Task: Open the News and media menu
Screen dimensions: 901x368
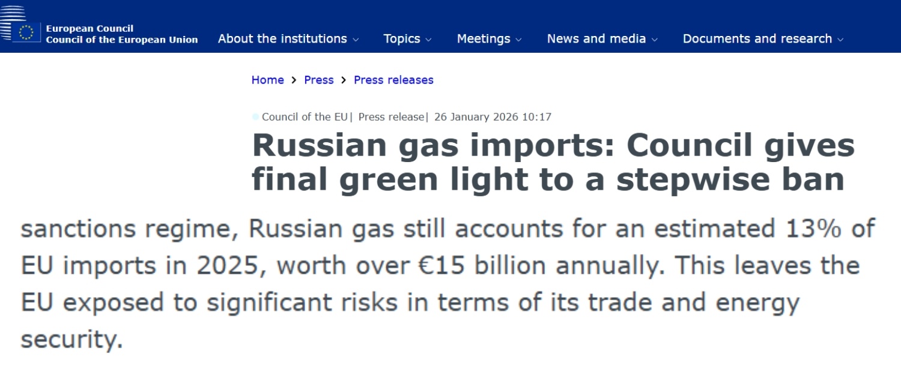Action: coord(596,39)
